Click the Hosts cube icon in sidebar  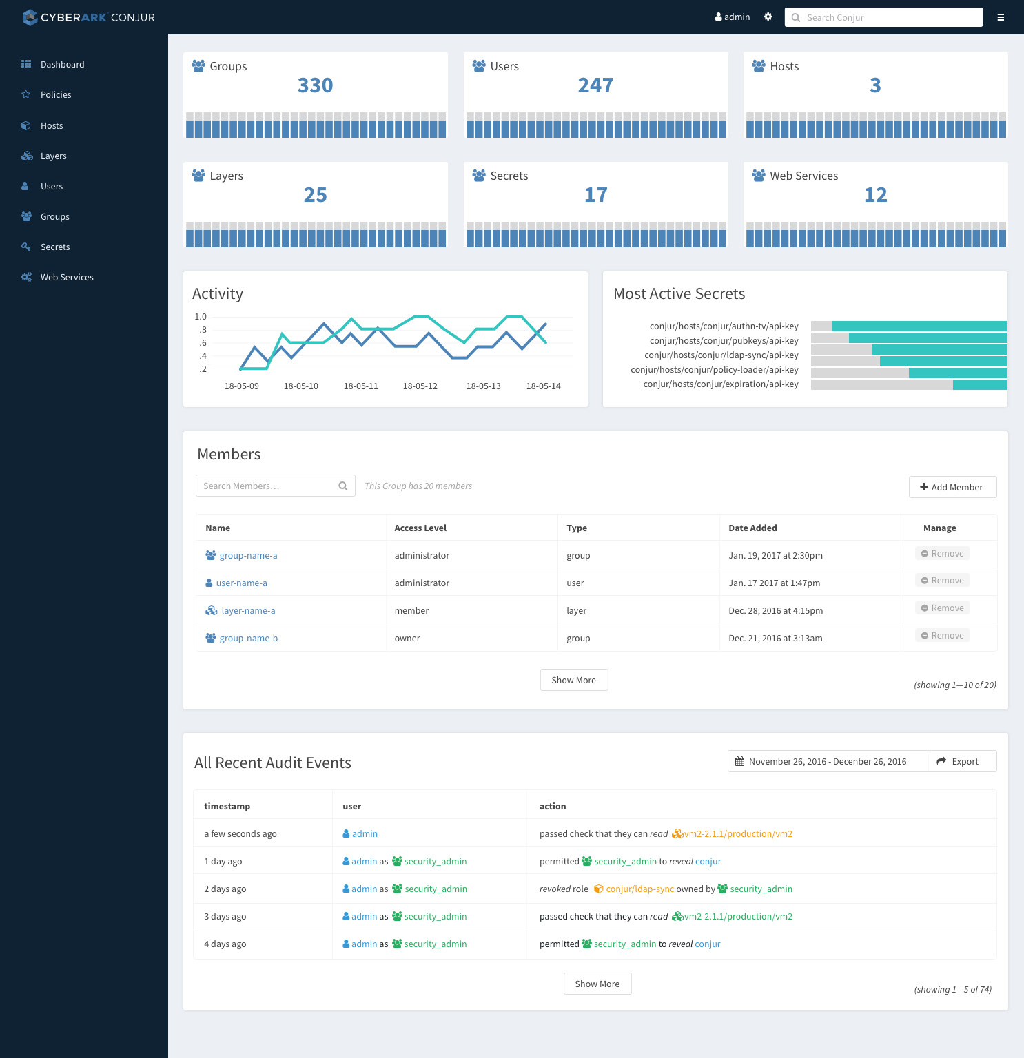coord(26,125)
